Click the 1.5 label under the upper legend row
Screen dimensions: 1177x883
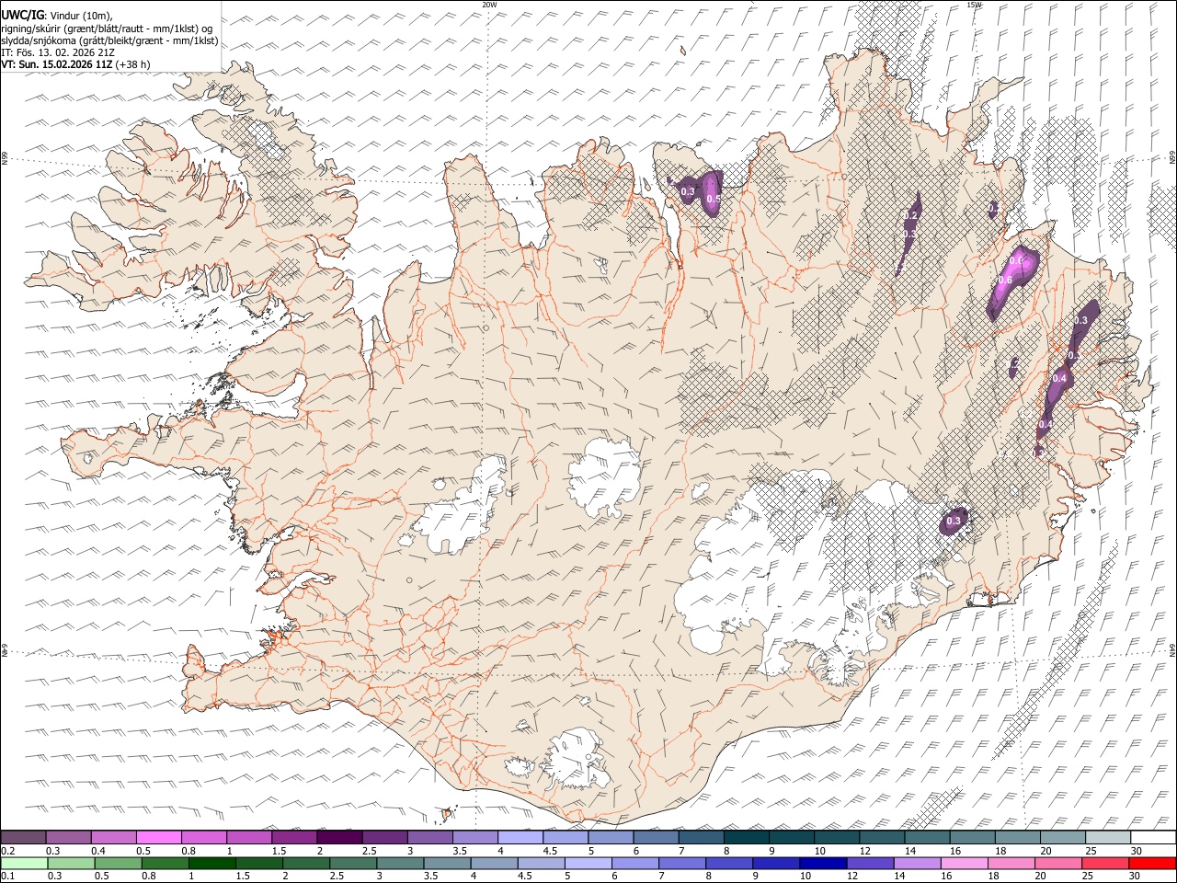pyautogui.click(x=278, y=852)
